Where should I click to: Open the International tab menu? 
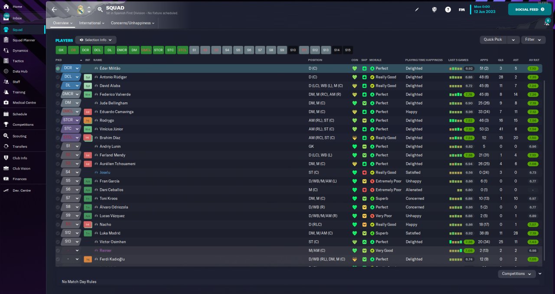91,23
